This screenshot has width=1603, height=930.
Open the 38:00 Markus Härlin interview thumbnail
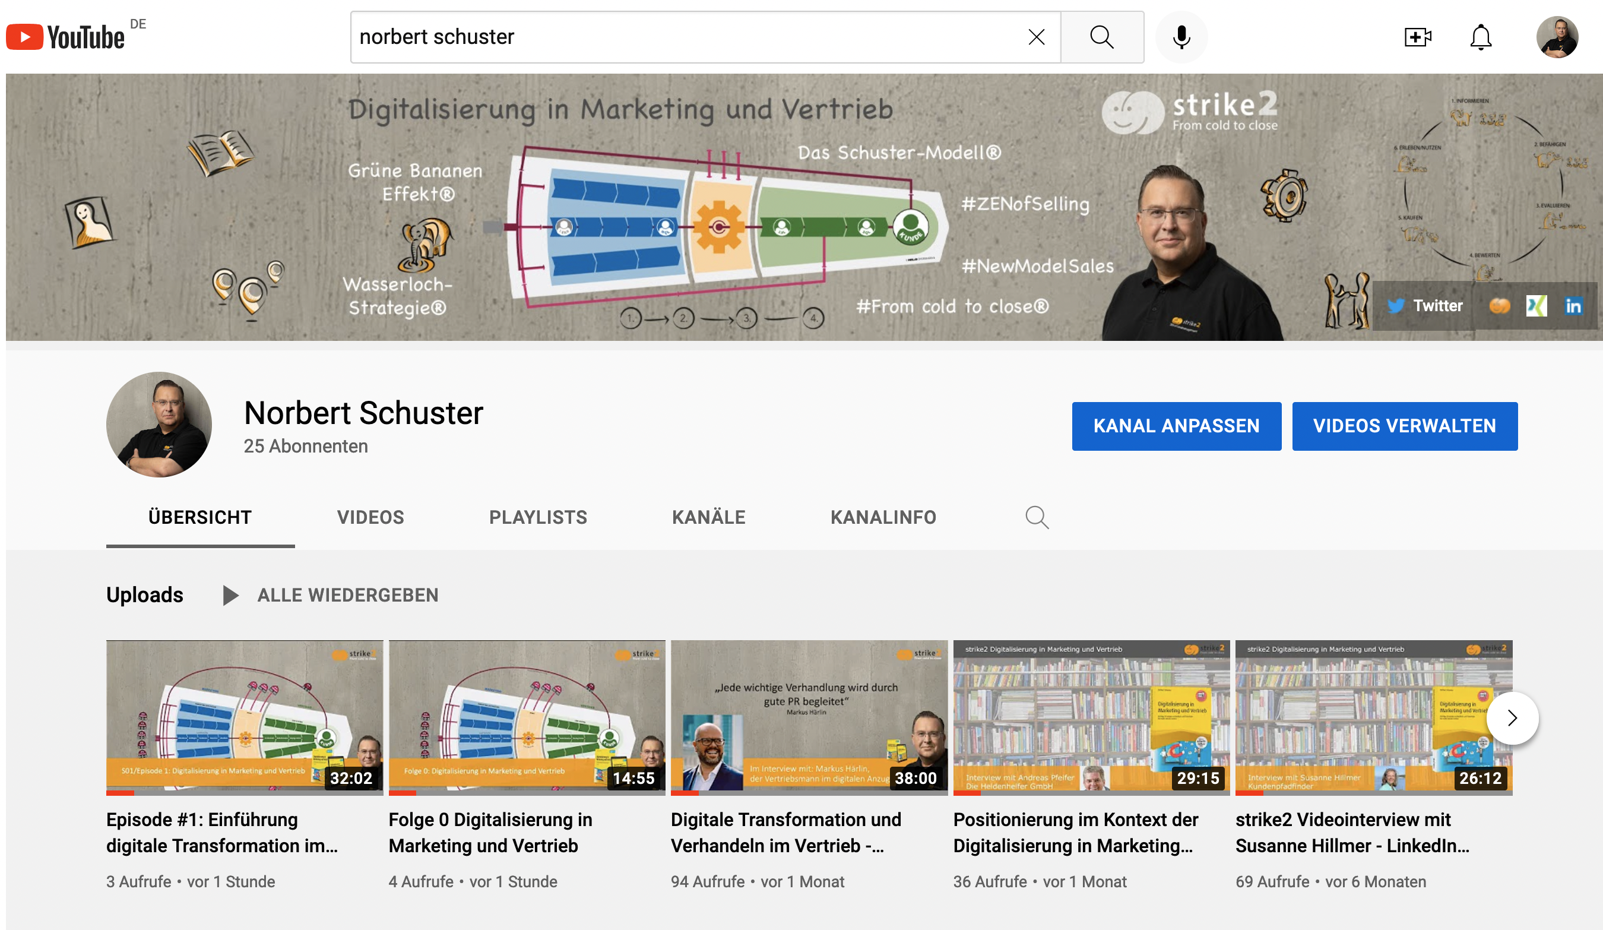(809, 717)
